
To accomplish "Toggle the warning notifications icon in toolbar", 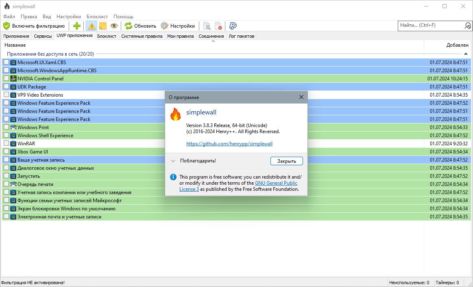I will (92, 26).
